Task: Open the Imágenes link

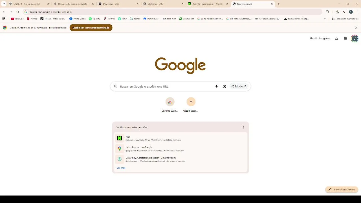Action: [325, 38]
